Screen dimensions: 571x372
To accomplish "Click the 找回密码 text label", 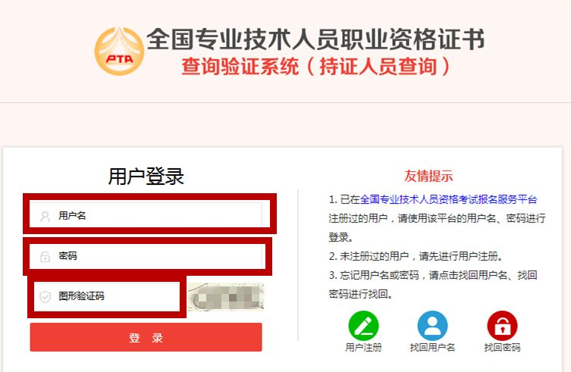I will (502, 347).
